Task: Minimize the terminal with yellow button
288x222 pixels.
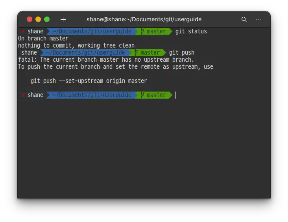Action: [x=38, y=19]
